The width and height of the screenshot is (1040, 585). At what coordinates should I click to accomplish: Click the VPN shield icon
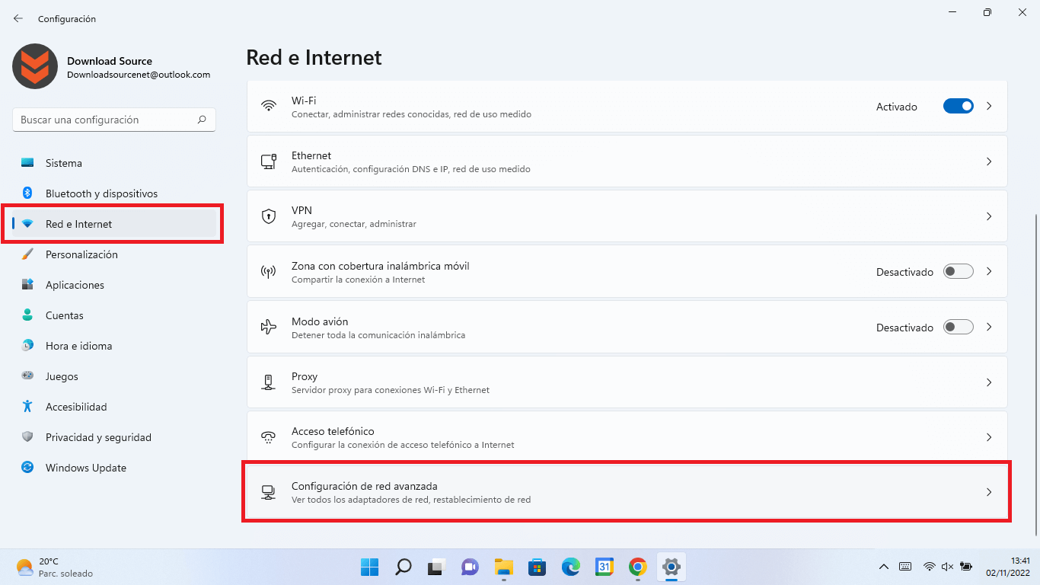tap(268, 216)
